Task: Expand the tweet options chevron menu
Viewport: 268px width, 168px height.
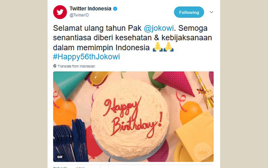Action: coord(211,12)
